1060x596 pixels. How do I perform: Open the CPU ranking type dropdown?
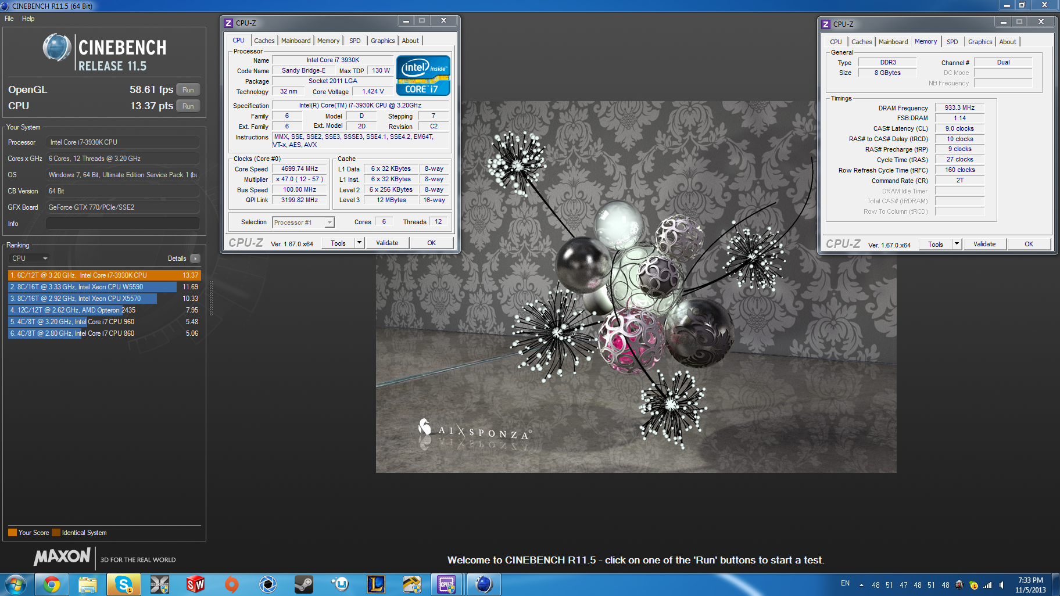coord(30,258)
